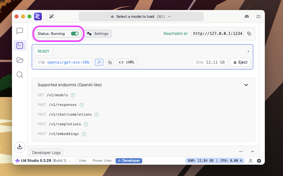Copy the server address URL
Viewport: 283px width, 176px height.
coord(249,34)
